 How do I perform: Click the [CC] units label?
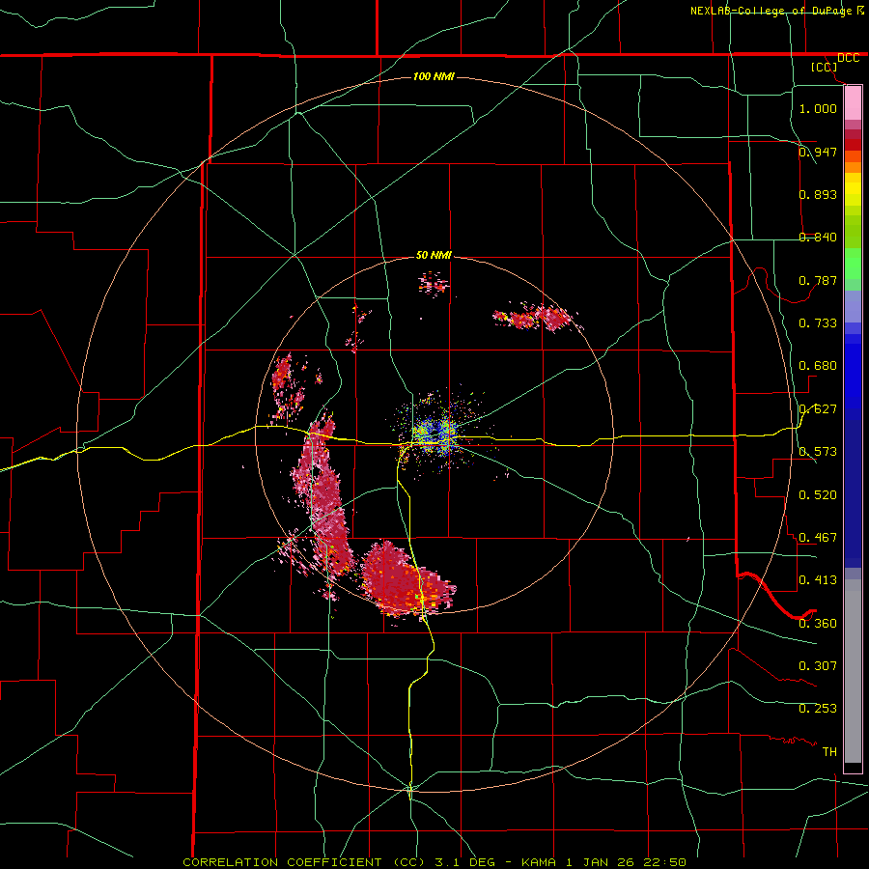tap(825, 67)
